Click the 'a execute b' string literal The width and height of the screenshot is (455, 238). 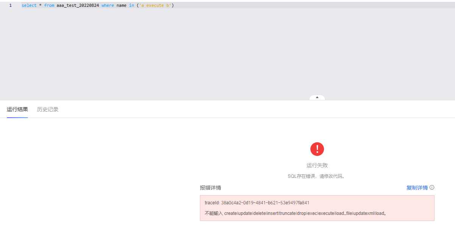click(x=155, y=6)
